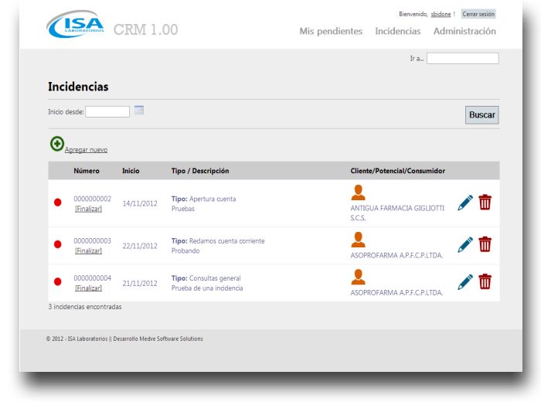Image resolution: width=541 pixels, height=402 pixels.
Task: Edit incident 0000000003 with pencil icon
Action: 465,244
